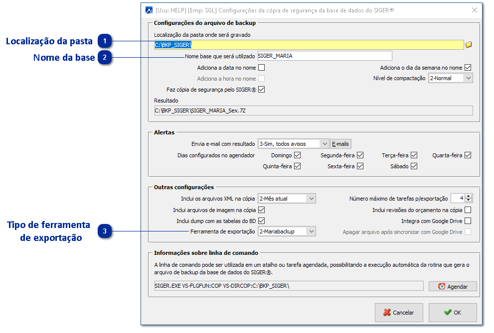Viewport: 494px width, 333px height.
Task: Click the E-mails button
Action: click(x=341, y=144)
